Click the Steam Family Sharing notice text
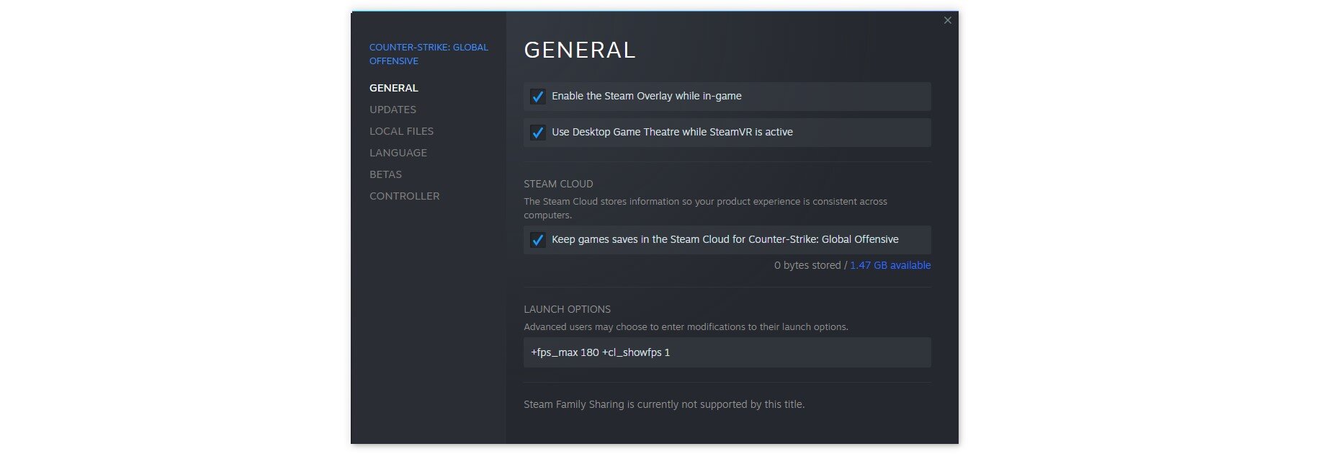1331x454 pixels. (x=663, y=404)
